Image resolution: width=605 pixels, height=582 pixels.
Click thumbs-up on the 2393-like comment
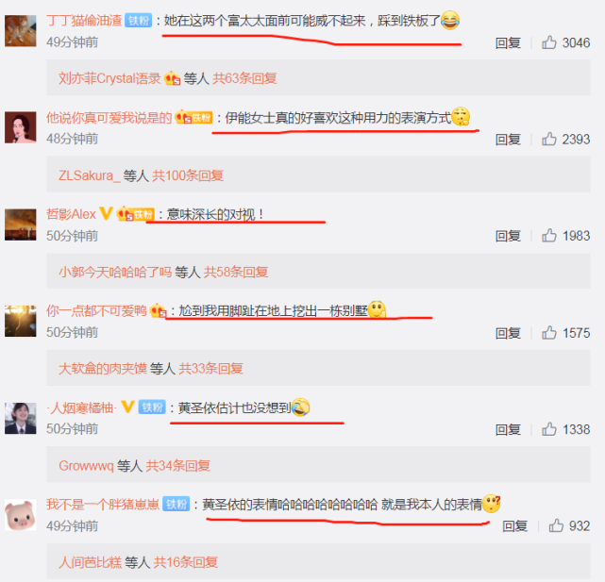[x=549, y=140]
